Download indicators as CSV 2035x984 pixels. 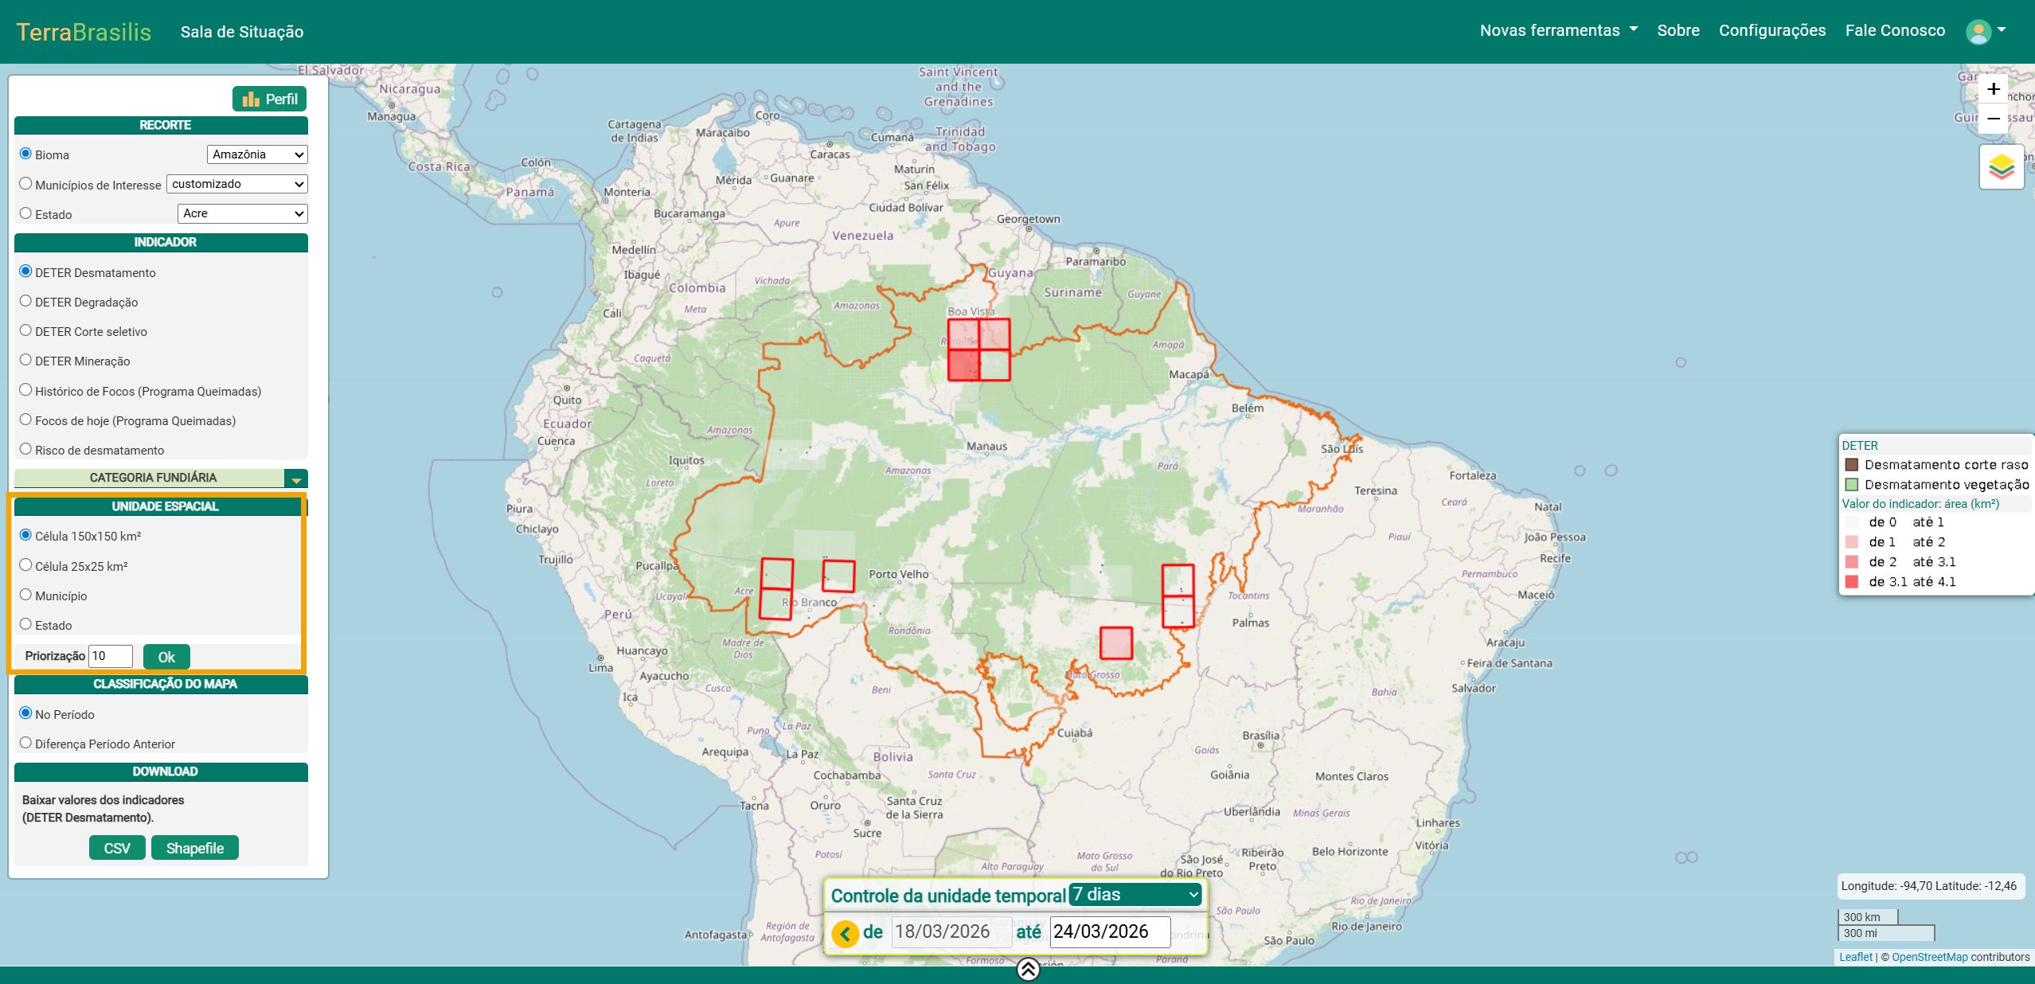(117, 848)
